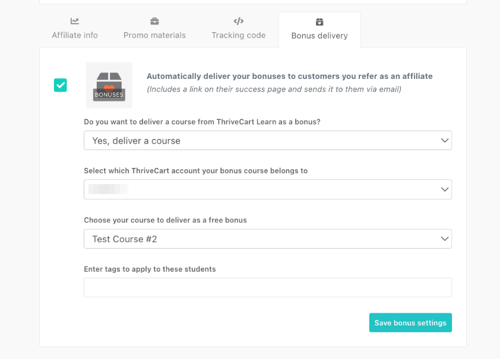Click the 'Enter tags to apply' label
This screenshot has height=359, width=500.
tap(150, 269)
